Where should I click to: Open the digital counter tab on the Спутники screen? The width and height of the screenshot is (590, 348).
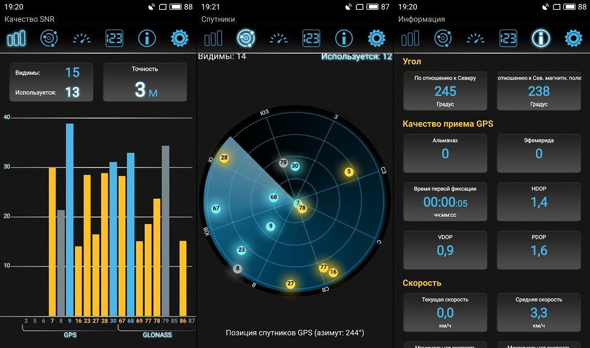[x=311, y=38]
